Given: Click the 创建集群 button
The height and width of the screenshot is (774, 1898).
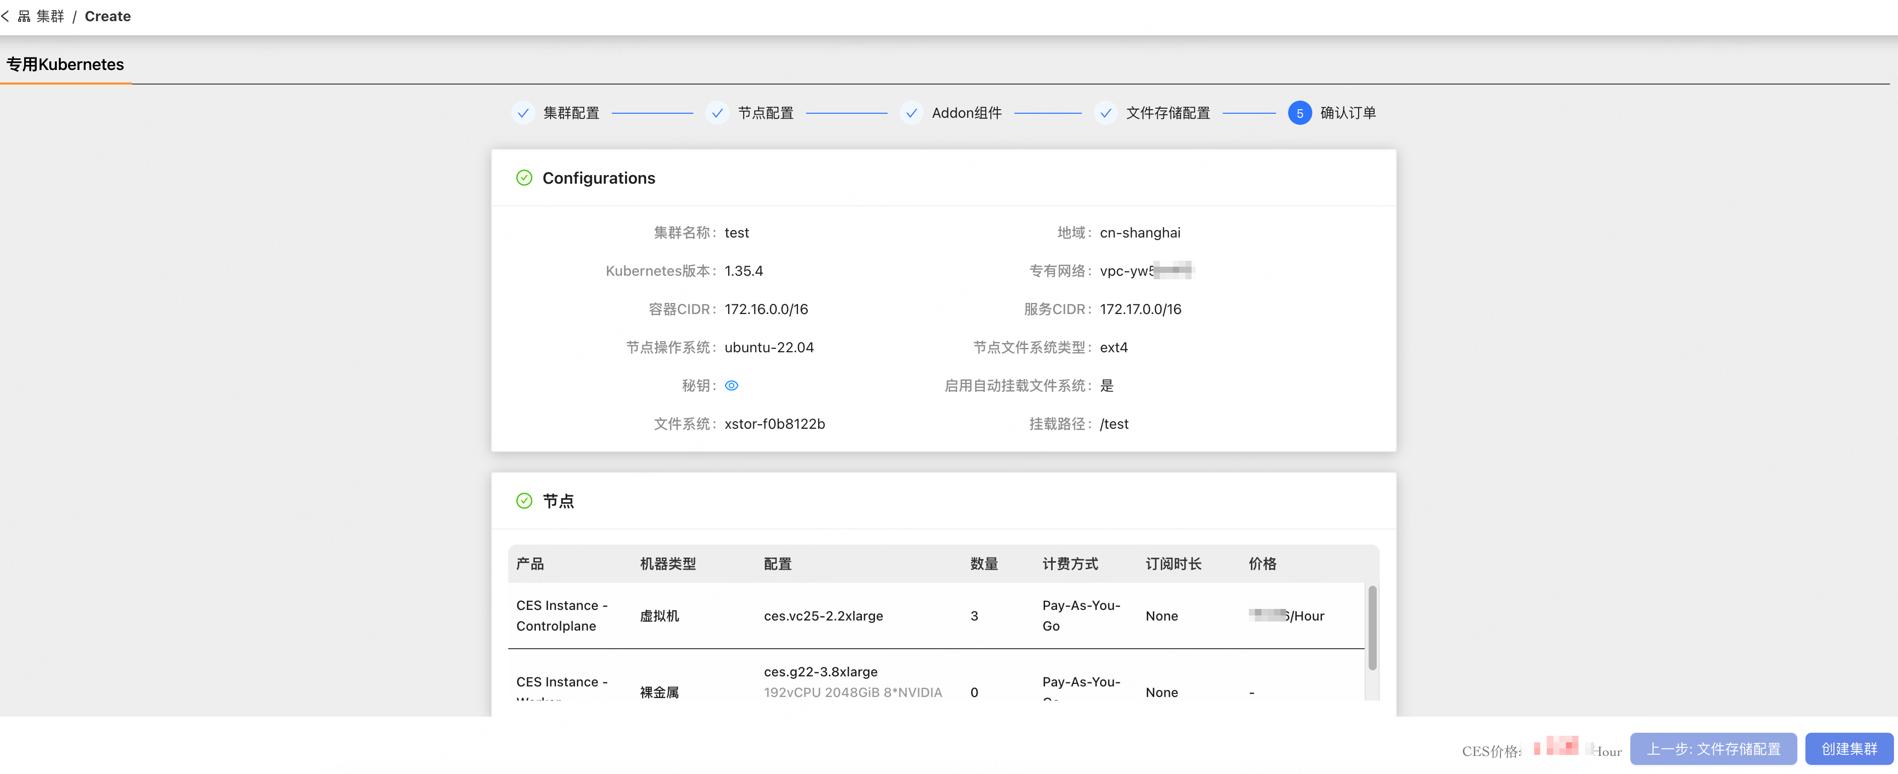Looking at the screenshot, I should pos(1849,749).
